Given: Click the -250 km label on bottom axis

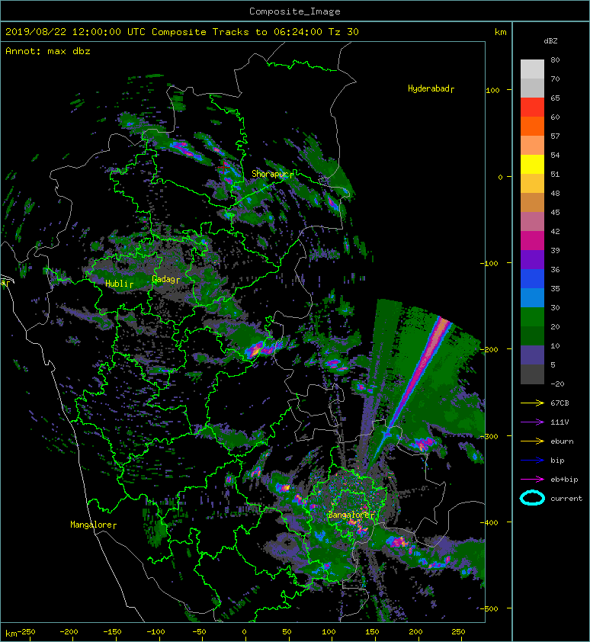Looking at the screenshot, I should pos(27,632).
